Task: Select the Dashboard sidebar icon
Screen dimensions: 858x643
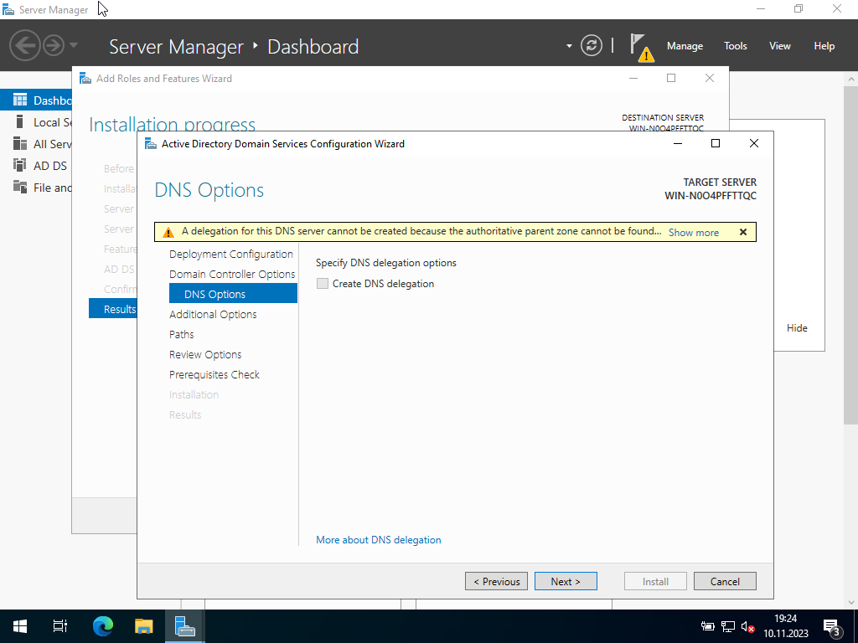Action: 20,100
